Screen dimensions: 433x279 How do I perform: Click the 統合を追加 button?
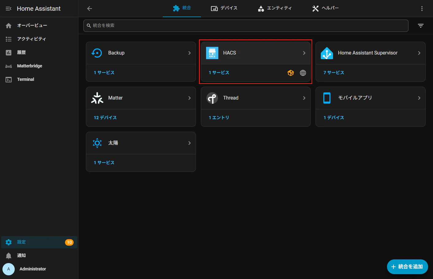(x=407, y=267)
